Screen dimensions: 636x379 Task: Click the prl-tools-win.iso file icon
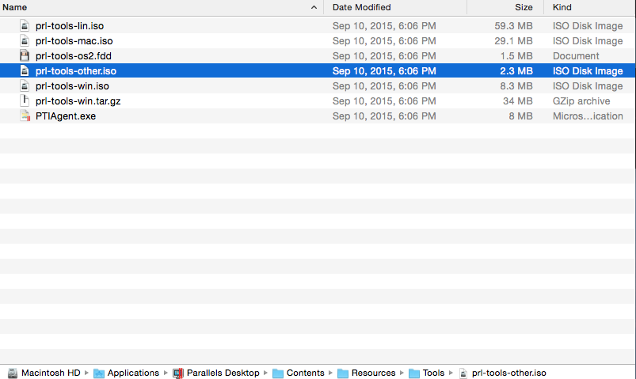tap(25, 86)
